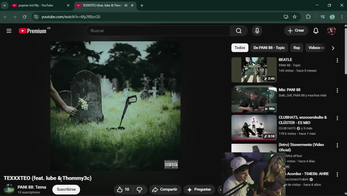Click inside the Buscar search field
The height and width of the screenshot is (196, 347).
[158, 31]
